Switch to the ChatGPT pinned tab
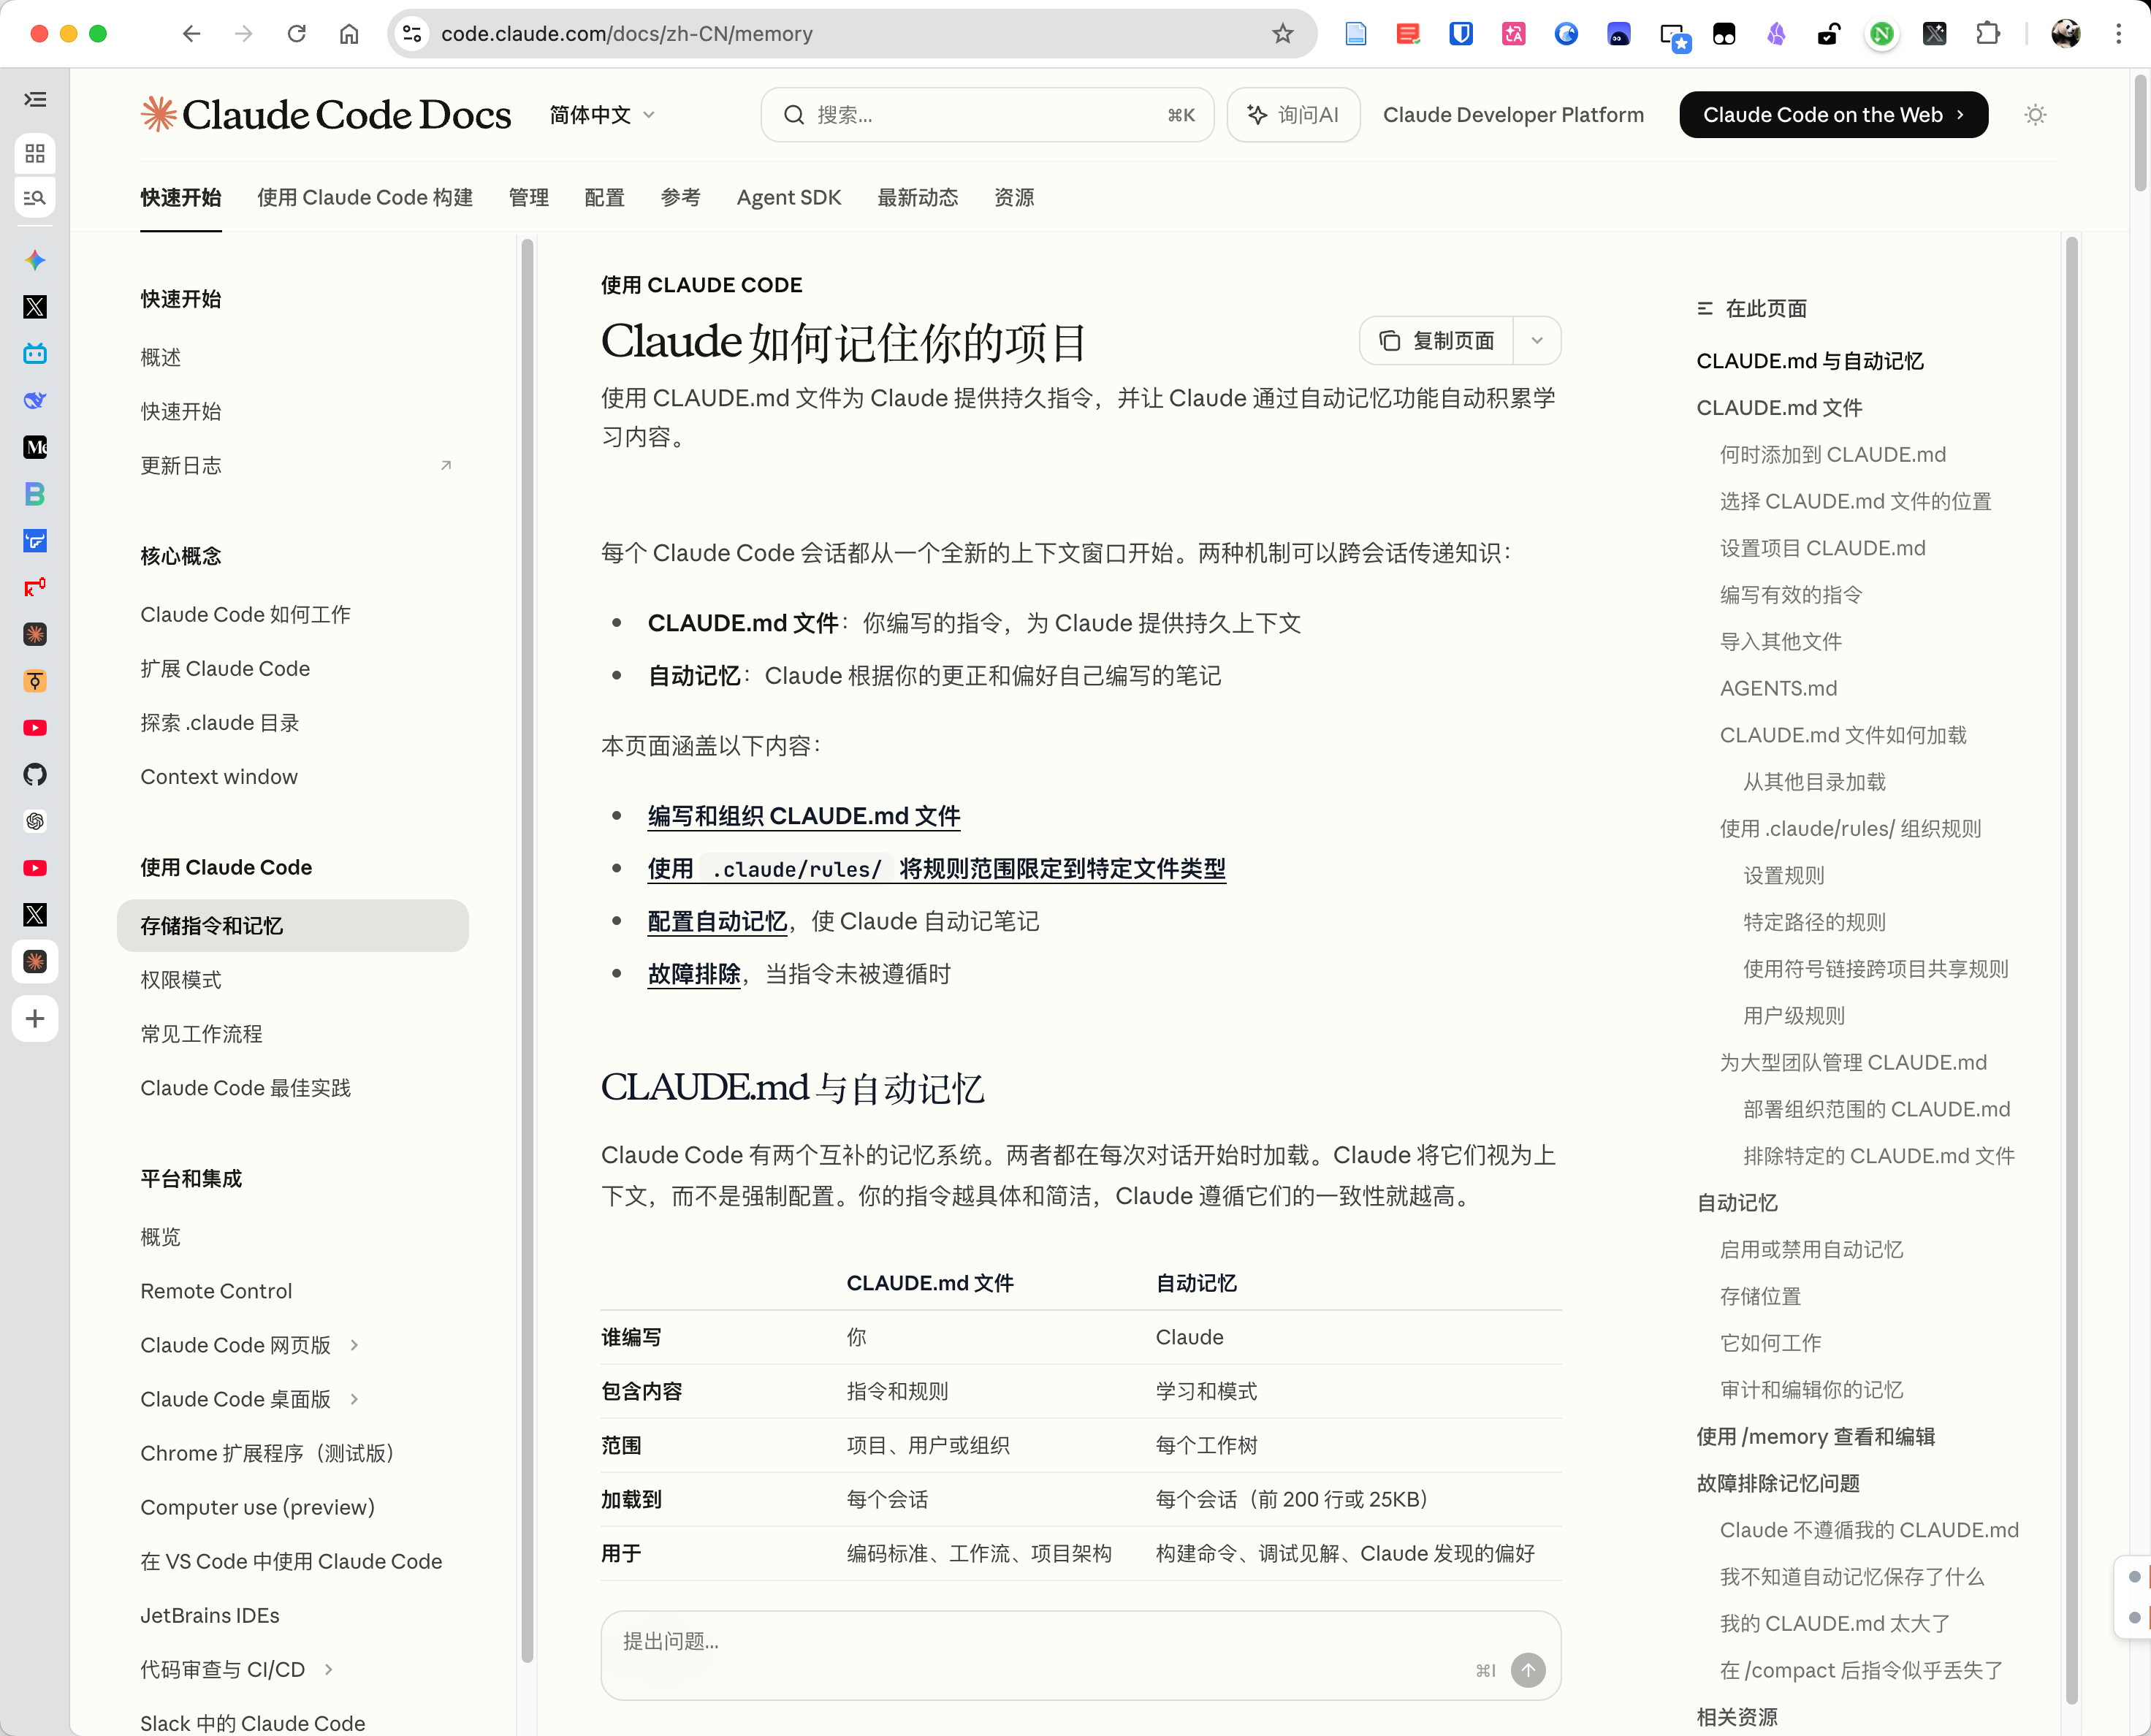The image size is (2151, 1736). click(35, 821)
